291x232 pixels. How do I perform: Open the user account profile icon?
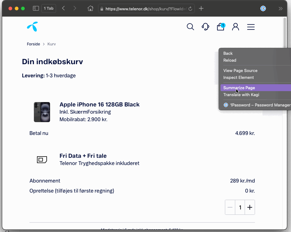pos(236,27)
